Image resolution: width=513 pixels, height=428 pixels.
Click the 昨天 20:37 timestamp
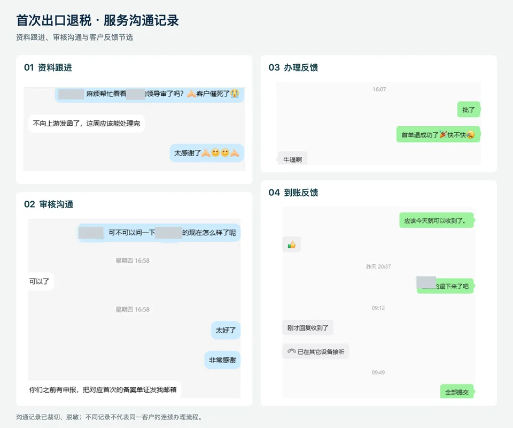(378, 266)
